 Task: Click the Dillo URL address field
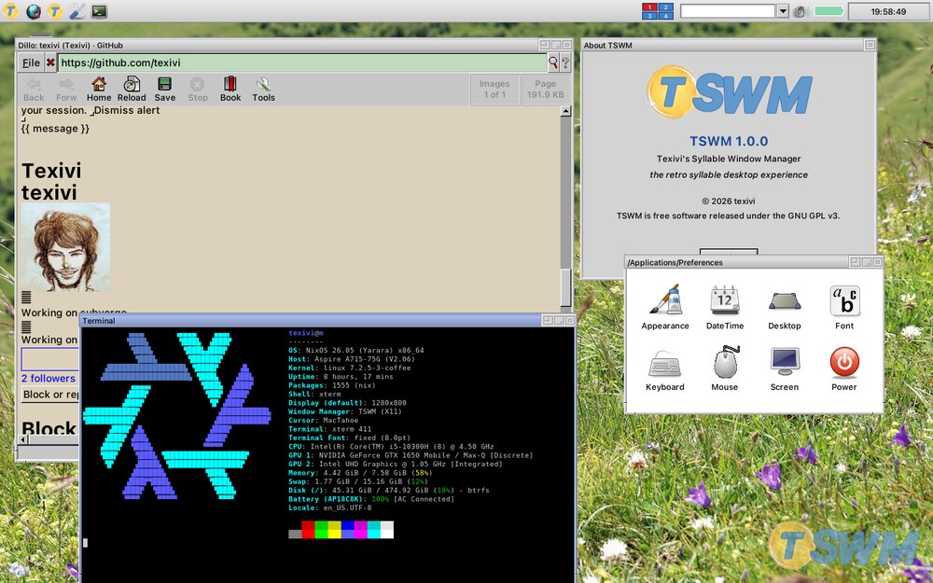point(302,62)
